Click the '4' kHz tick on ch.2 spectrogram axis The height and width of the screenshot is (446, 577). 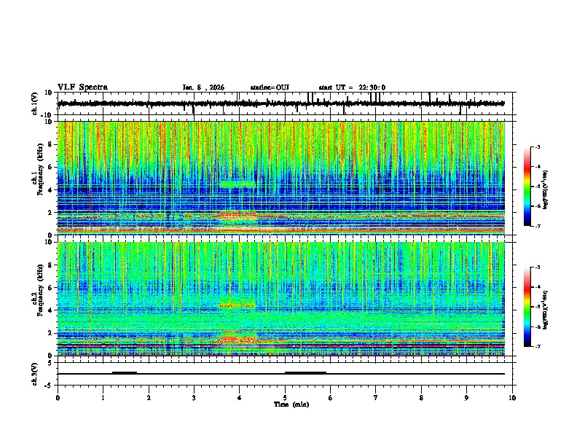[50, 310]
